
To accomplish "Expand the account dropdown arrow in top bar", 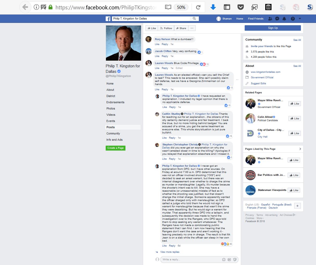I will (300, 19).
